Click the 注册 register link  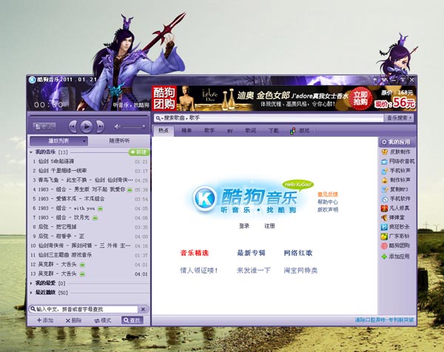[269, 226]
